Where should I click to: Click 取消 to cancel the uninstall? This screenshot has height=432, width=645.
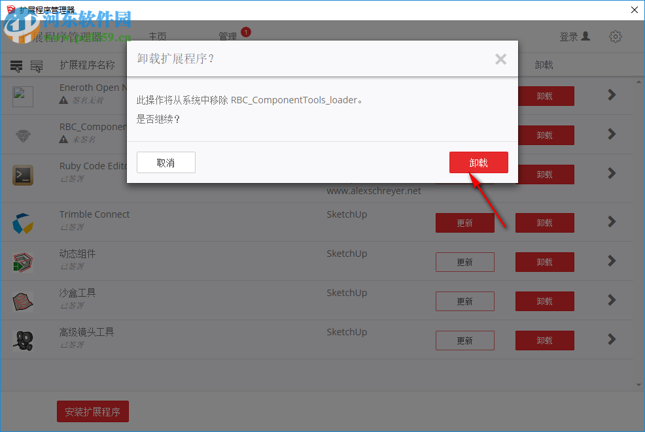tap(166, 163)
